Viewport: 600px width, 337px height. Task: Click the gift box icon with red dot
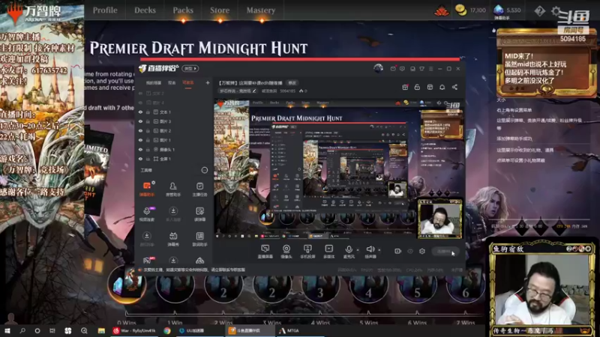405,87
